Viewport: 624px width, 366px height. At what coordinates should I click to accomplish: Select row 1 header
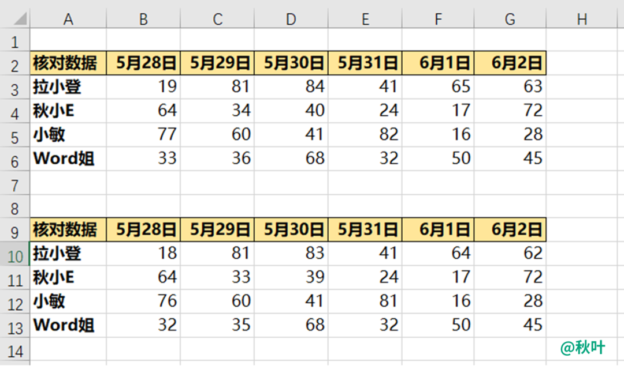coord(14,40)
